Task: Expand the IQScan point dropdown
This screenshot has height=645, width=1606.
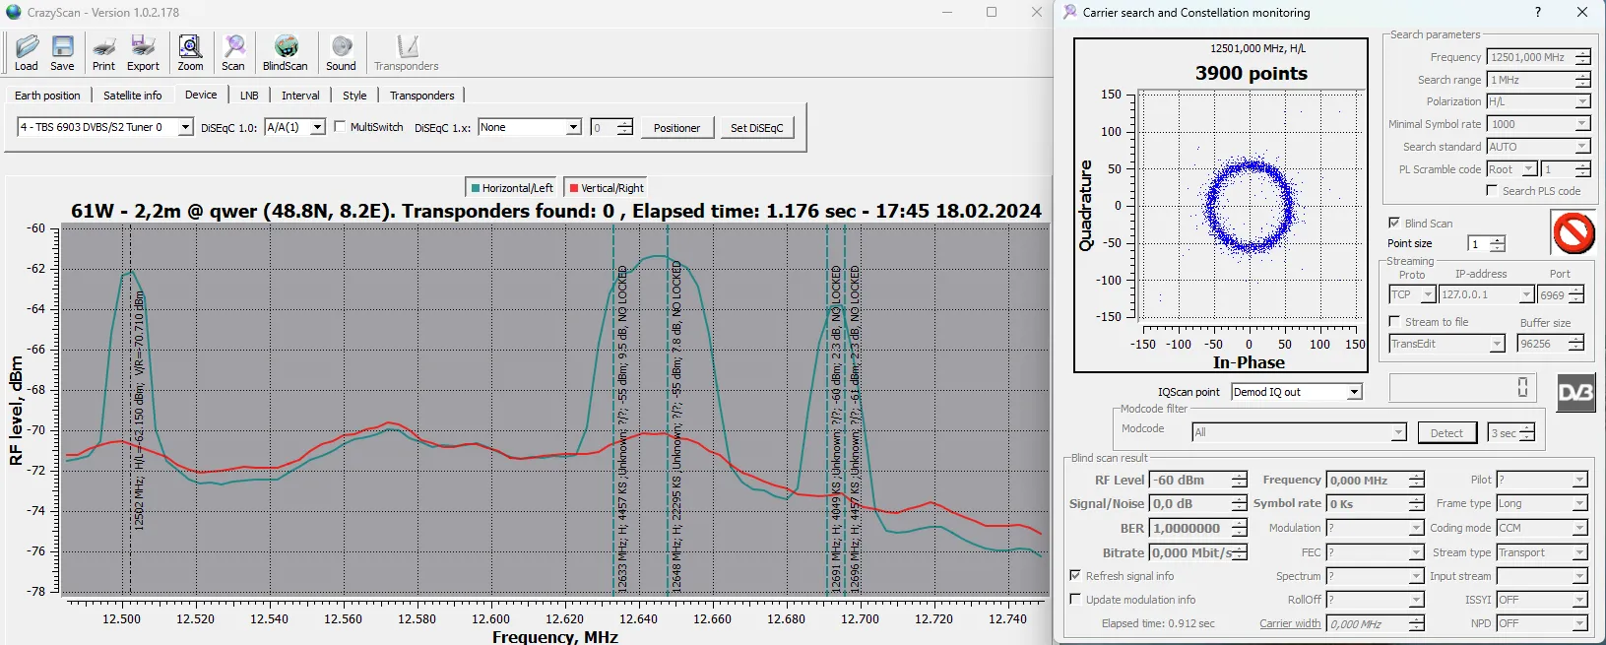Action: (x=1354, y=392)
